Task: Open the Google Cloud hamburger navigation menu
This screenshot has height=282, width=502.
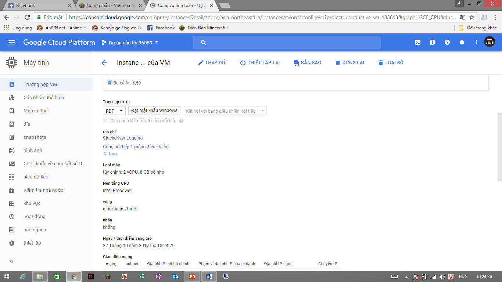Action: [x=12, y=42]
